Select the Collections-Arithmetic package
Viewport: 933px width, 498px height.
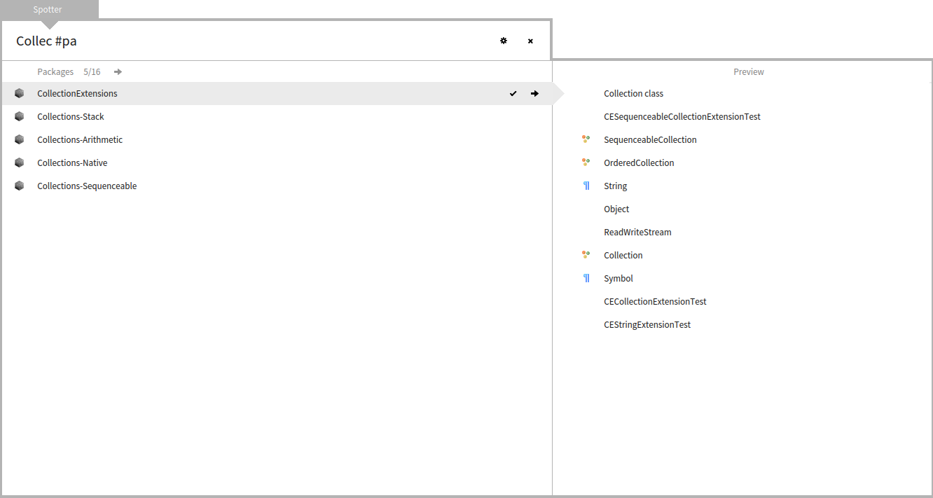pos(277,139)
